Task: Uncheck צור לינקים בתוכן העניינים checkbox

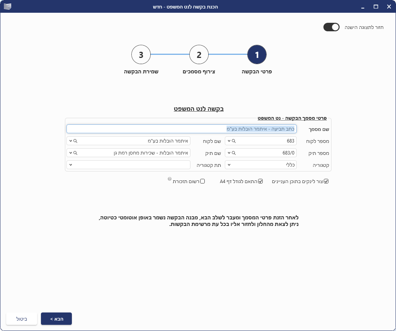Action: click(326, 181)
